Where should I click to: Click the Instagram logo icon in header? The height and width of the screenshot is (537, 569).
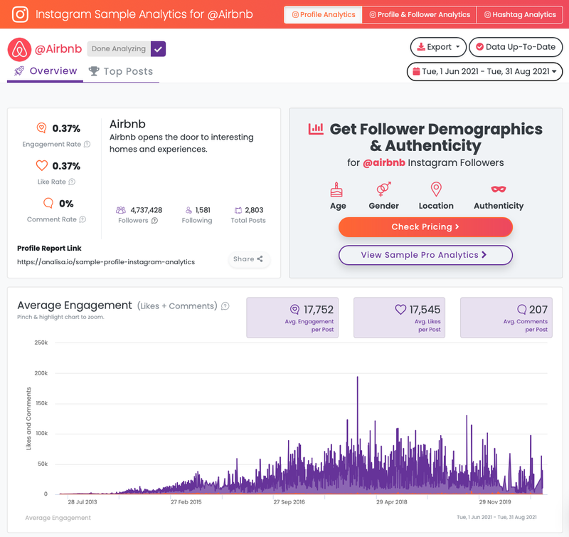click(x=20, y=14)
